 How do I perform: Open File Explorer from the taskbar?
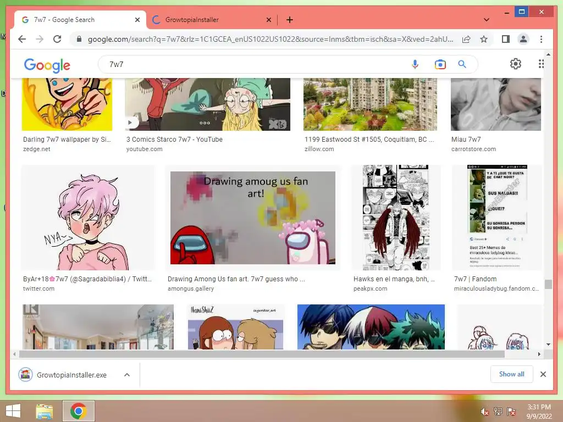[x=45, y=411]
